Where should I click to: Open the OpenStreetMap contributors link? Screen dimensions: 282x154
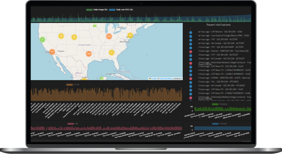pyautogui.click(x=166, y=79)
